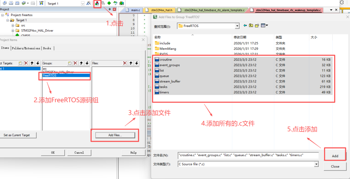Click the Manage Project Items toolbar icon

(x=97, y=3)
